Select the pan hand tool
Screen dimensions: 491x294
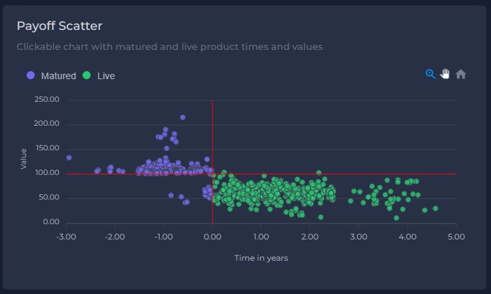pyautogui.click(x=445, y=74)
